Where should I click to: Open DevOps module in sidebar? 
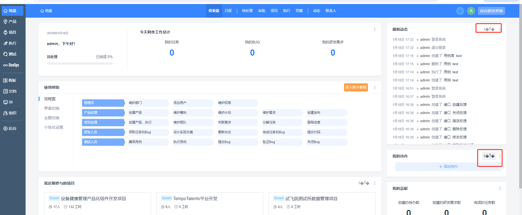(11, 65)
